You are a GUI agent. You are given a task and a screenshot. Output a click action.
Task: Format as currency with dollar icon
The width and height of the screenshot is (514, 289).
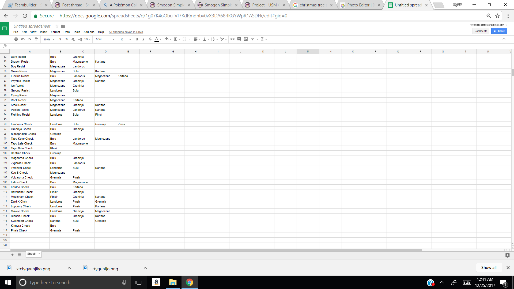60,39
